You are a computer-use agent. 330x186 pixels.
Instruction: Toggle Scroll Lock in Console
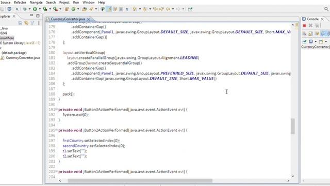pos(310,34)
